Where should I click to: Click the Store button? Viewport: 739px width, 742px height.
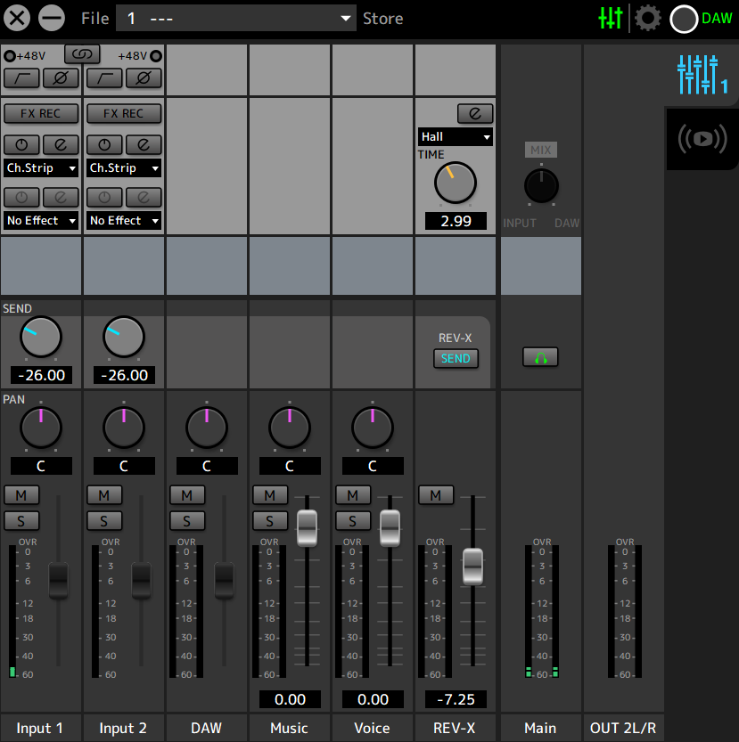click(x=382, y=19)
